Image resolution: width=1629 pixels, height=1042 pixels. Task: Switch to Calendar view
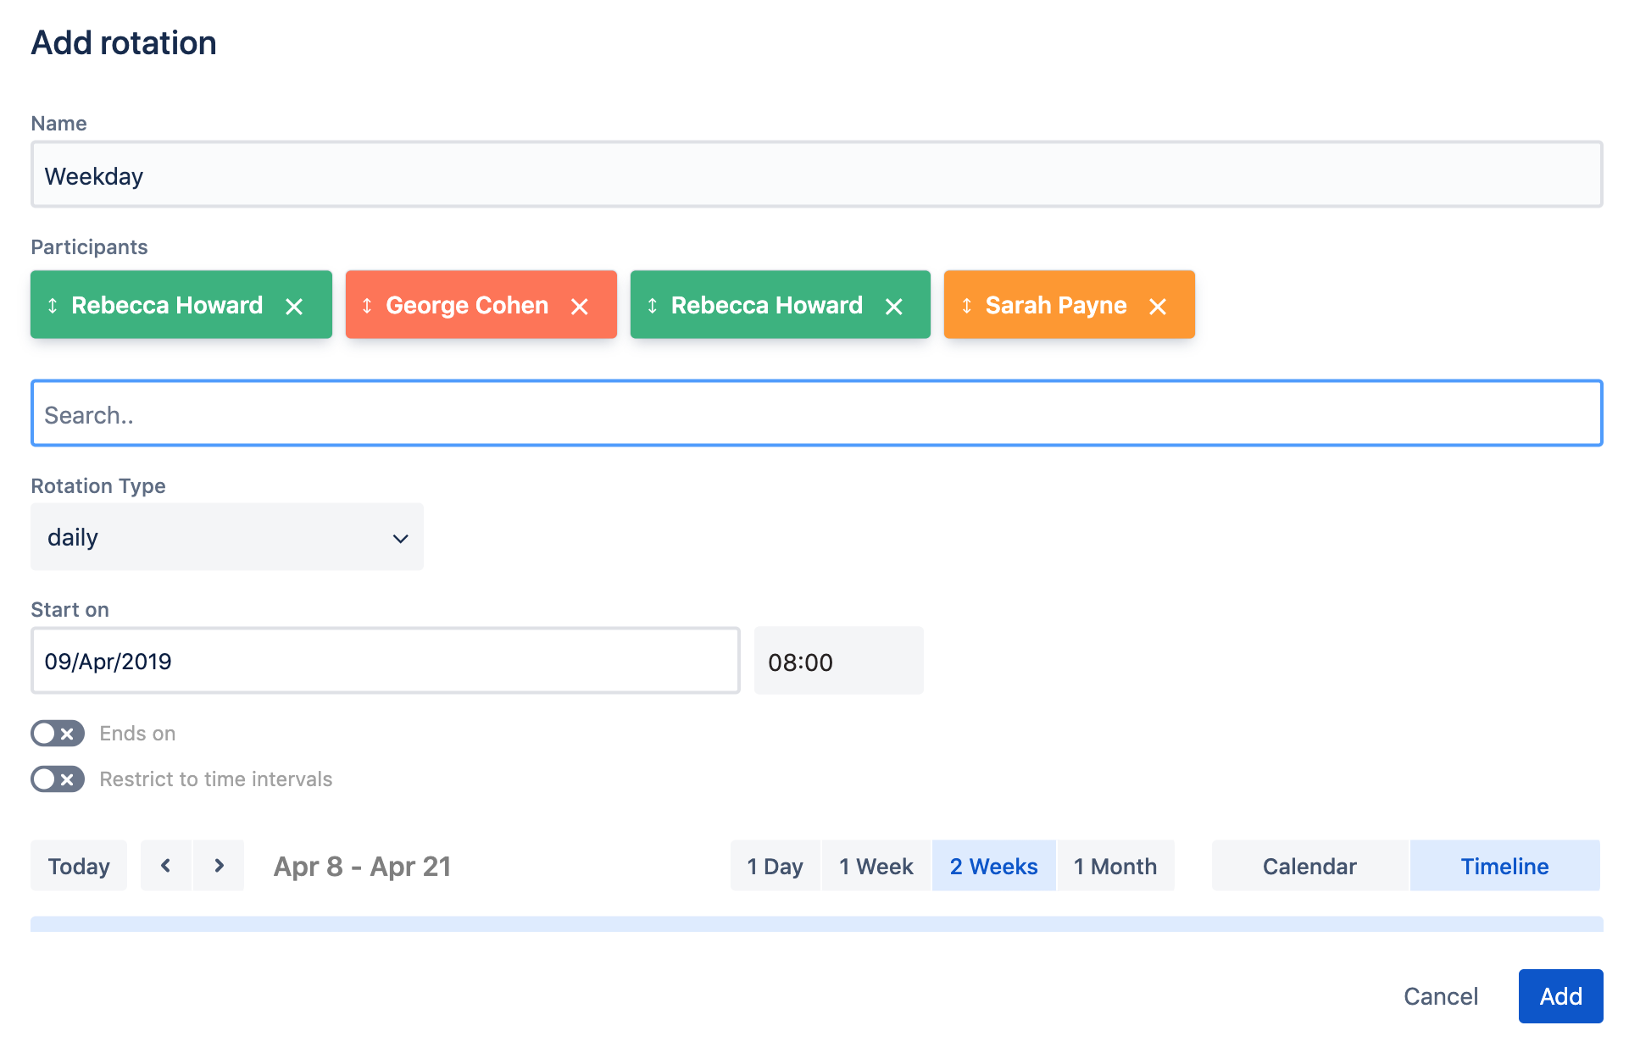coord(1309,867)
